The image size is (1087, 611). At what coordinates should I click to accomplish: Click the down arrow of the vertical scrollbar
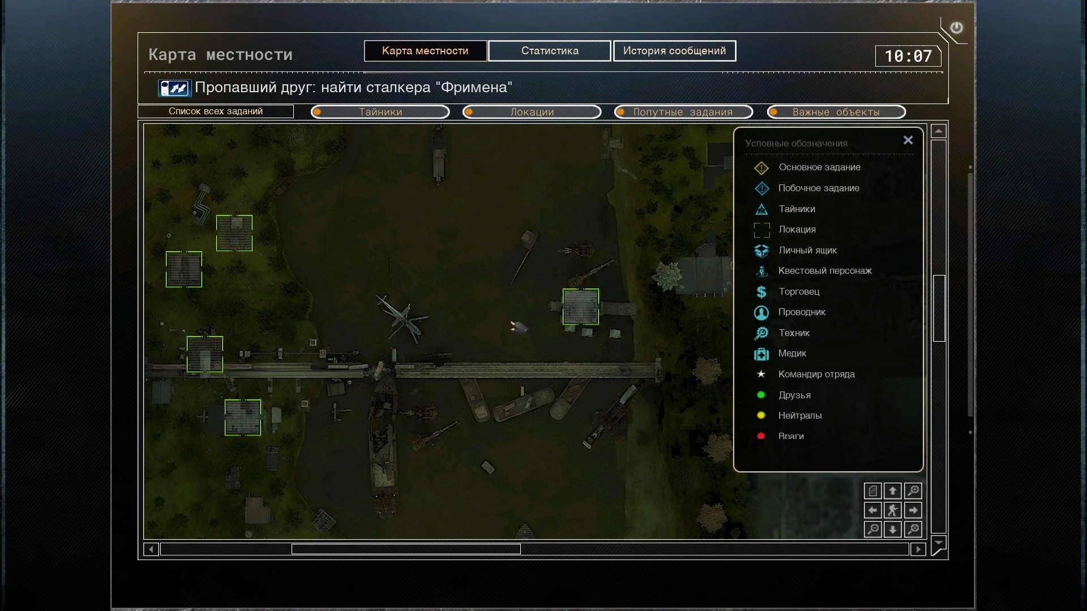939,543
